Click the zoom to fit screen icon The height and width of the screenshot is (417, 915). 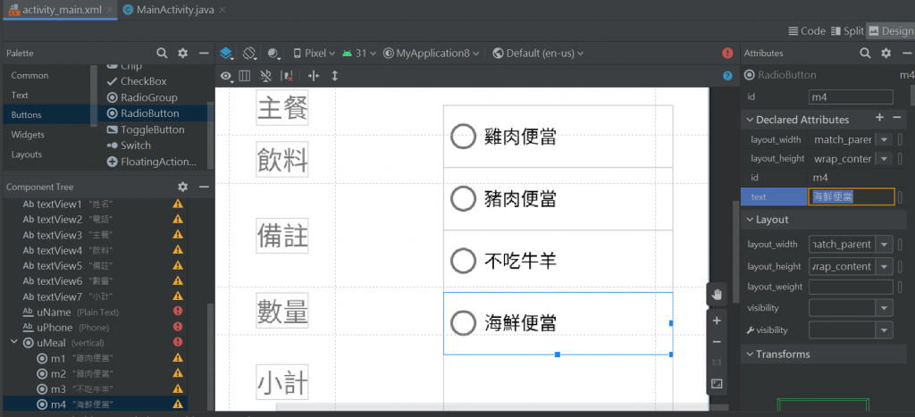tap(718, 384)
